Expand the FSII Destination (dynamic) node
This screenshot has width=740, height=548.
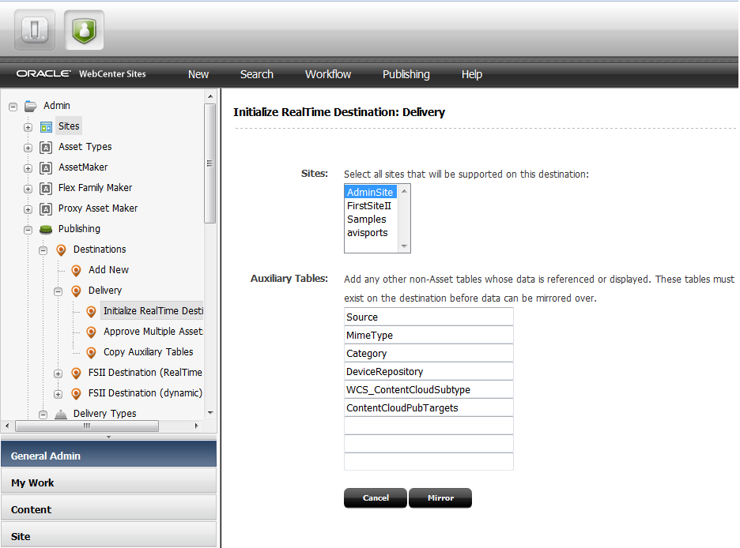[x=58, y=394]
